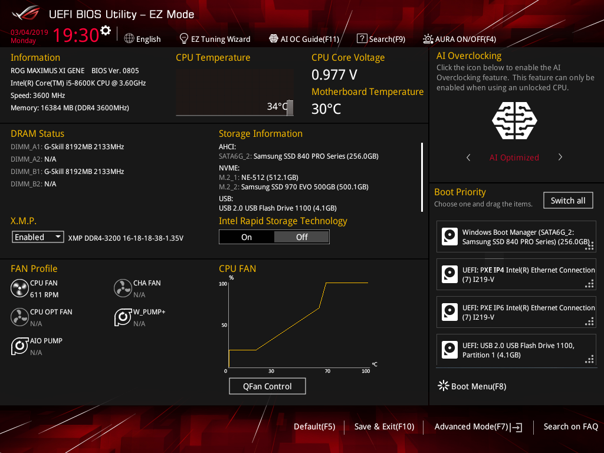Grab drag handle of PXE IP6 entry

(589, 321)
